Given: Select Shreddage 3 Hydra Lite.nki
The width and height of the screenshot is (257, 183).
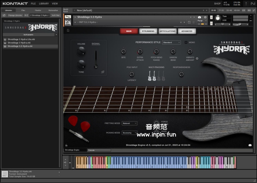Looking at the screenshot, I should [x=21, y=39].
